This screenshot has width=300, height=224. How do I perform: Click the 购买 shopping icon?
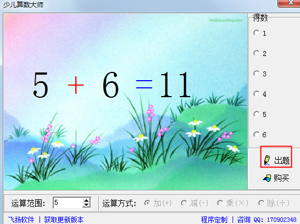(267, 178)
